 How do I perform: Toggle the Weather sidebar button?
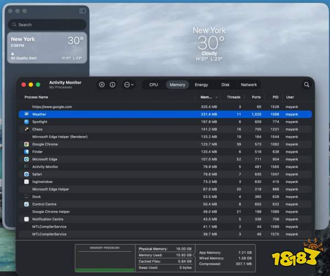[x=82, y=11]
